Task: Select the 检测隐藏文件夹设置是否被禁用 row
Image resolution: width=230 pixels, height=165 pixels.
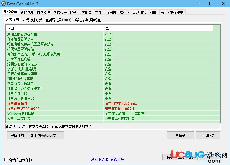Action: click(109, 44)
